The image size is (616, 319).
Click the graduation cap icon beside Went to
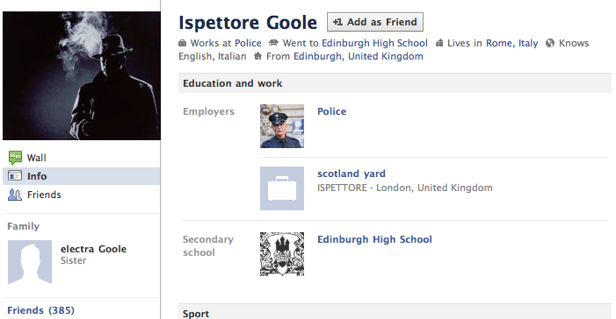[273, 43]
